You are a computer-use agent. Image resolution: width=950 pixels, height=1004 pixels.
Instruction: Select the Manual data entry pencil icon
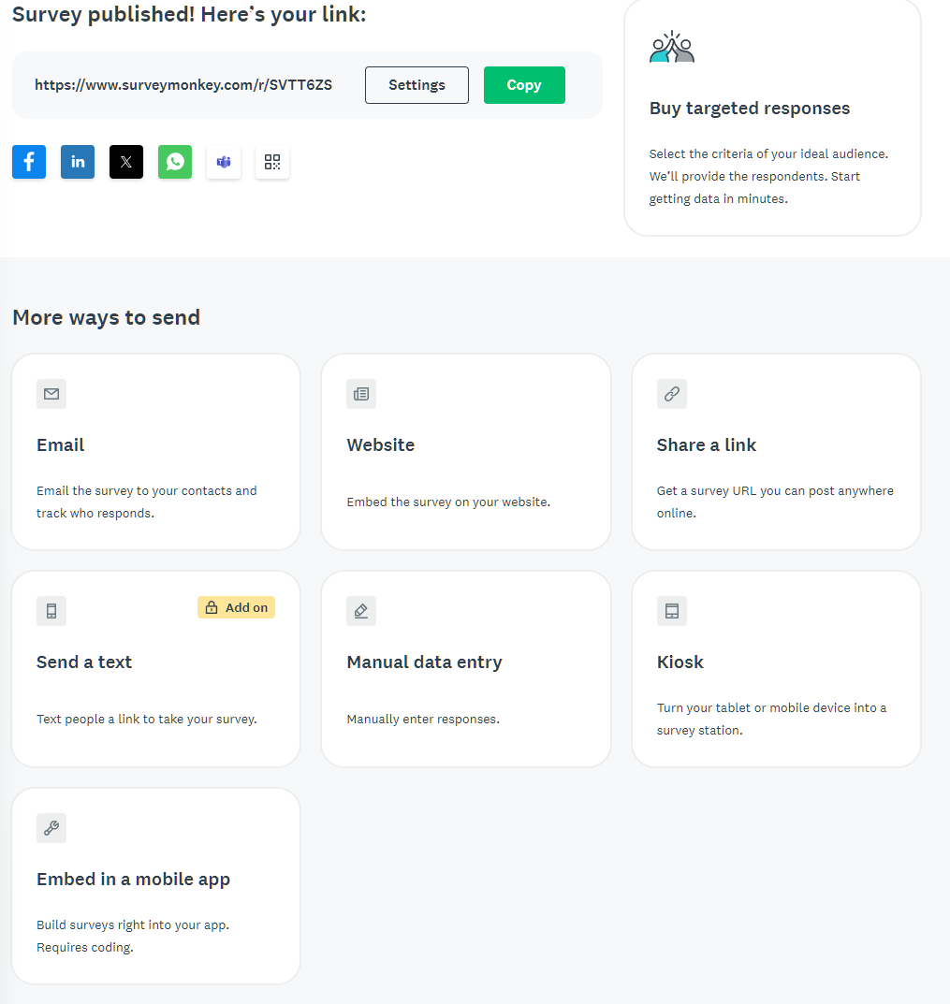(361, 611)
